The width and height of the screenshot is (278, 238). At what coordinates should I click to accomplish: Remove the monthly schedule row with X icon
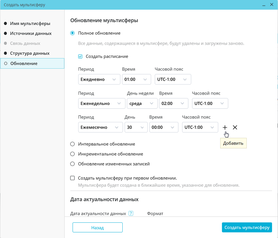(235, 127)
